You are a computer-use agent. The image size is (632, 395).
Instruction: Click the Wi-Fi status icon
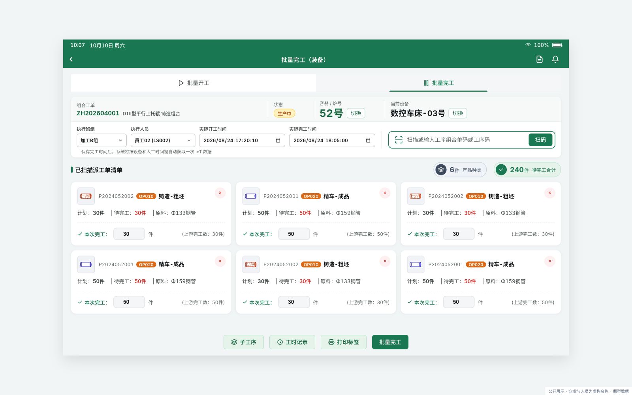pos(528,45)
